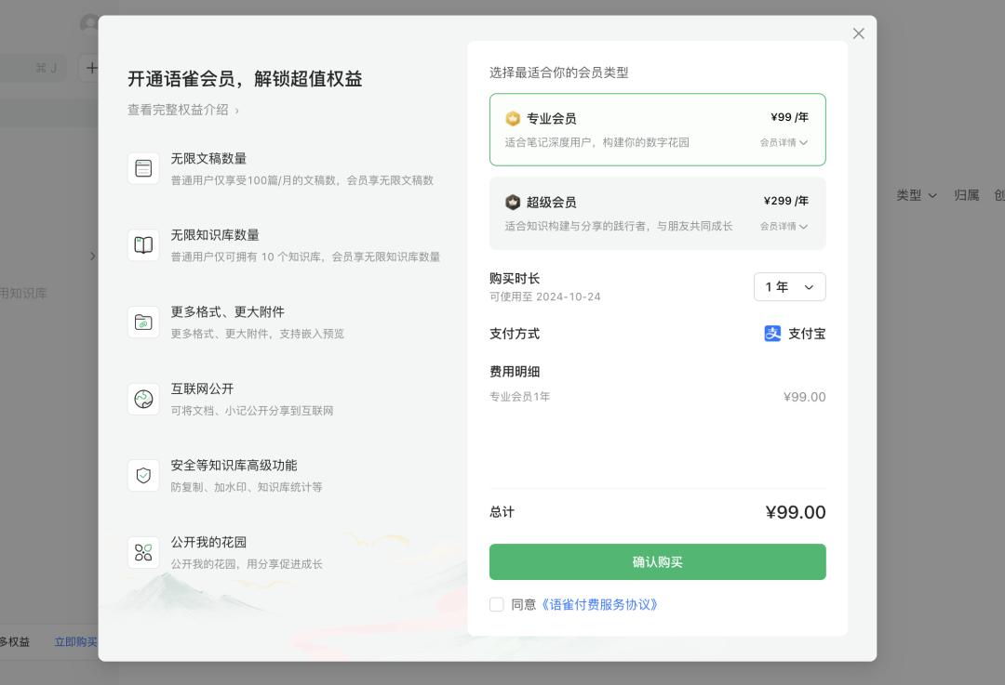The width and height of the screenshot is (1005, 685).
Task: Click the gold 专业会员 badge icon
Action: pyautogui.click(x=513, y=118)
